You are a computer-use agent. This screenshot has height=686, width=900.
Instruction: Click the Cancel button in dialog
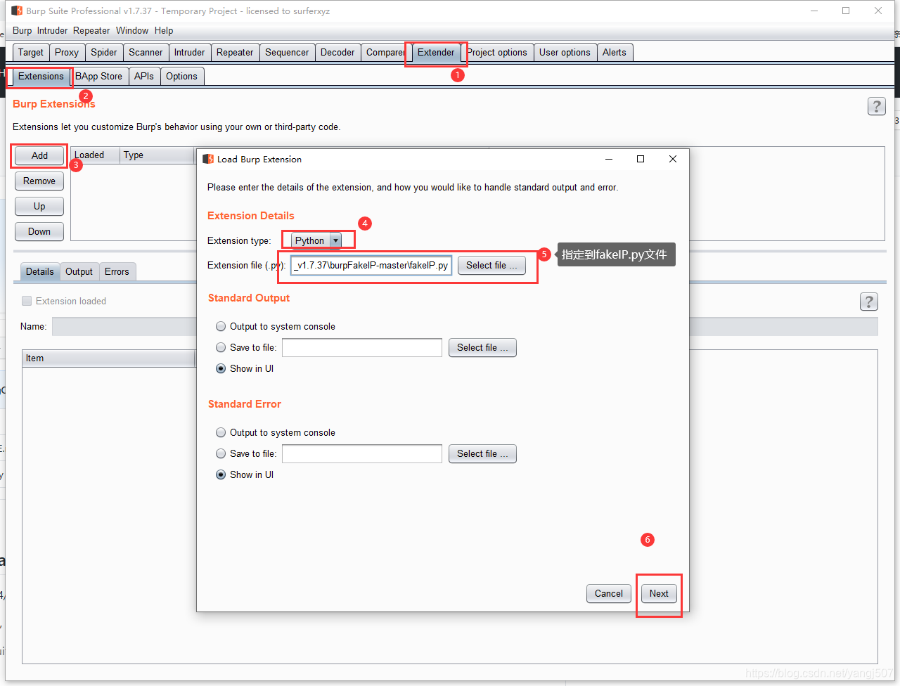[x=609, y=593]
